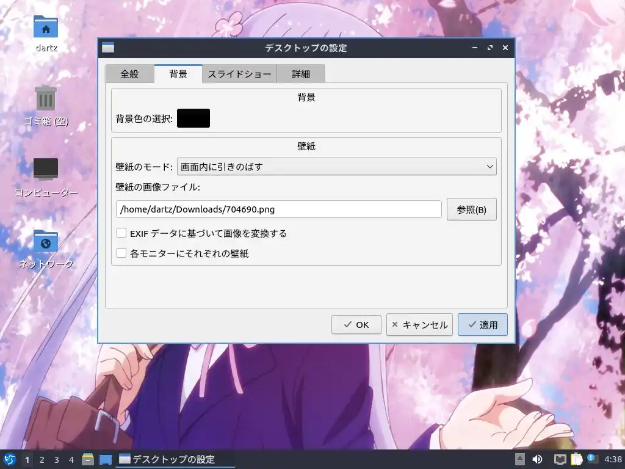This screenshot has height=469, width=625.
Task: Open the dartz home folder icon
Action: [46, 27]
